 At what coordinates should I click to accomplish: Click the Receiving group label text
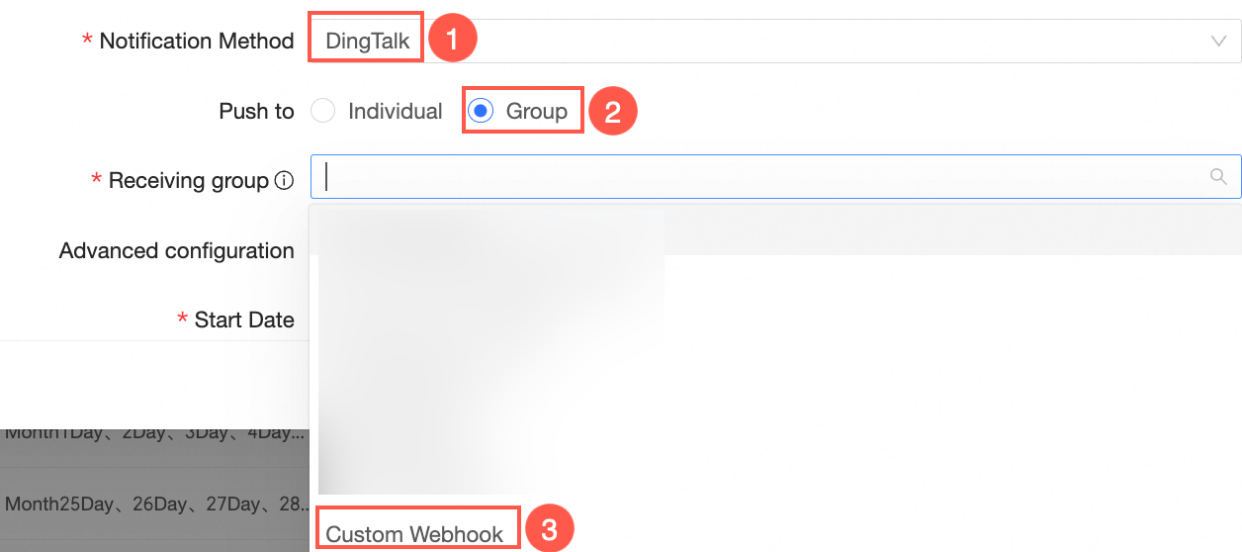click(x=188, y=181)
